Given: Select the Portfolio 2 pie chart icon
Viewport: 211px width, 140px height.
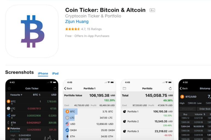Looking at the screenshot, I should point(124,121).
